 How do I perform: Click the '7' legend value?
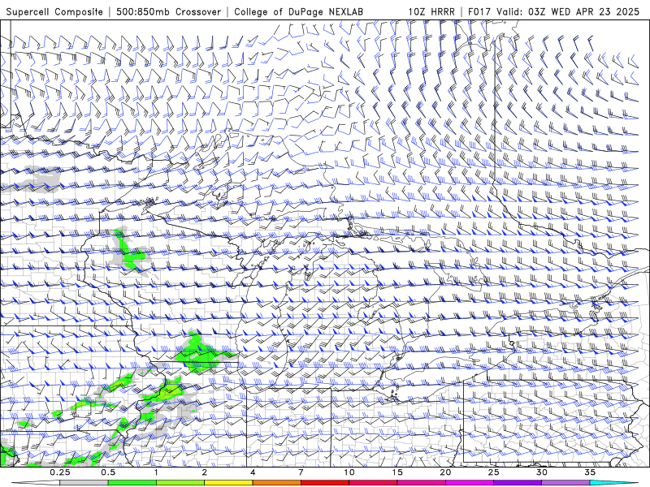click(x=301, y=472)
